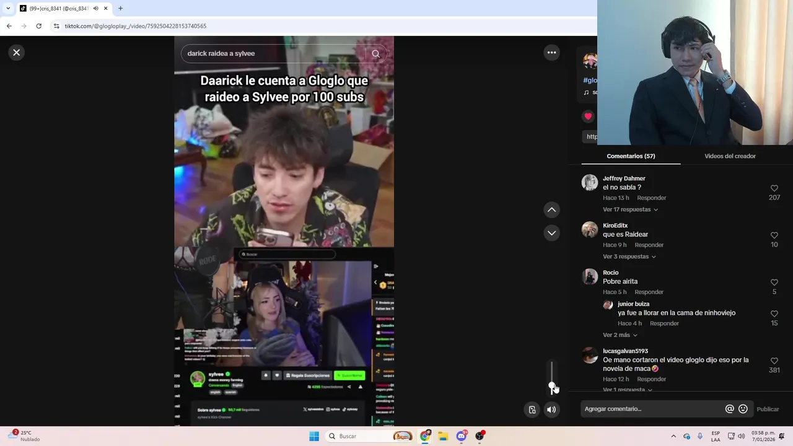Expand 'Ver 3 respuestas' replies
The height and width of the screenshot is (446, 793).
point(629,256)
